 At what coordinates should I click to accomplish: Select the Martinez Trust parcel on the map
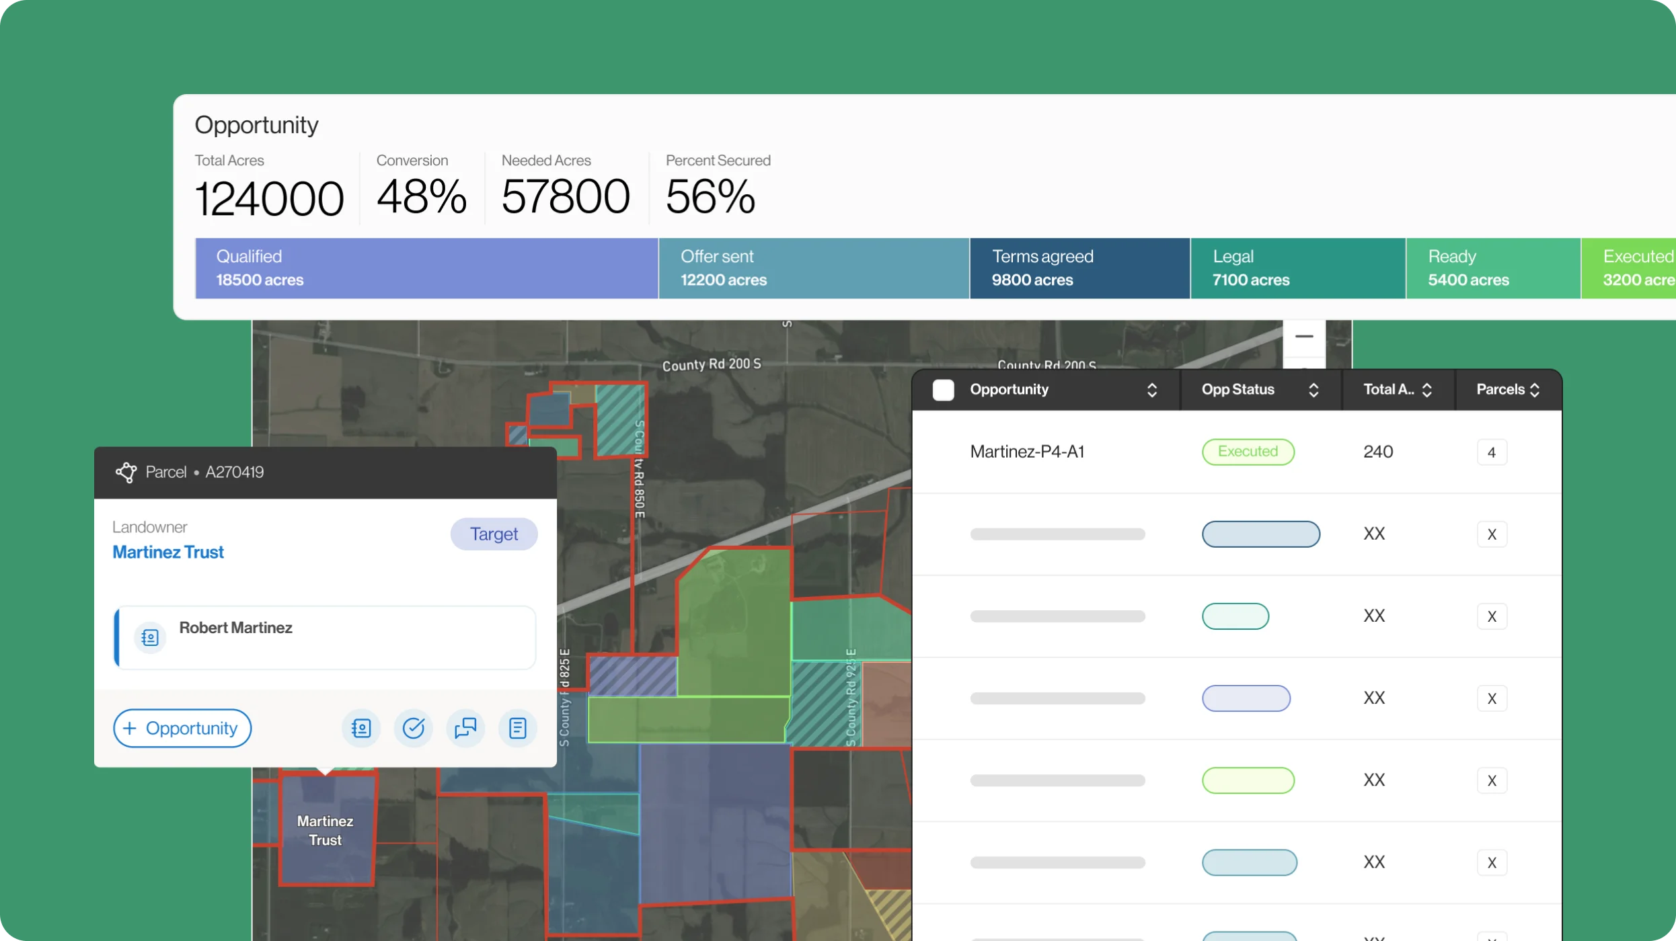click(x=327, y=830)
